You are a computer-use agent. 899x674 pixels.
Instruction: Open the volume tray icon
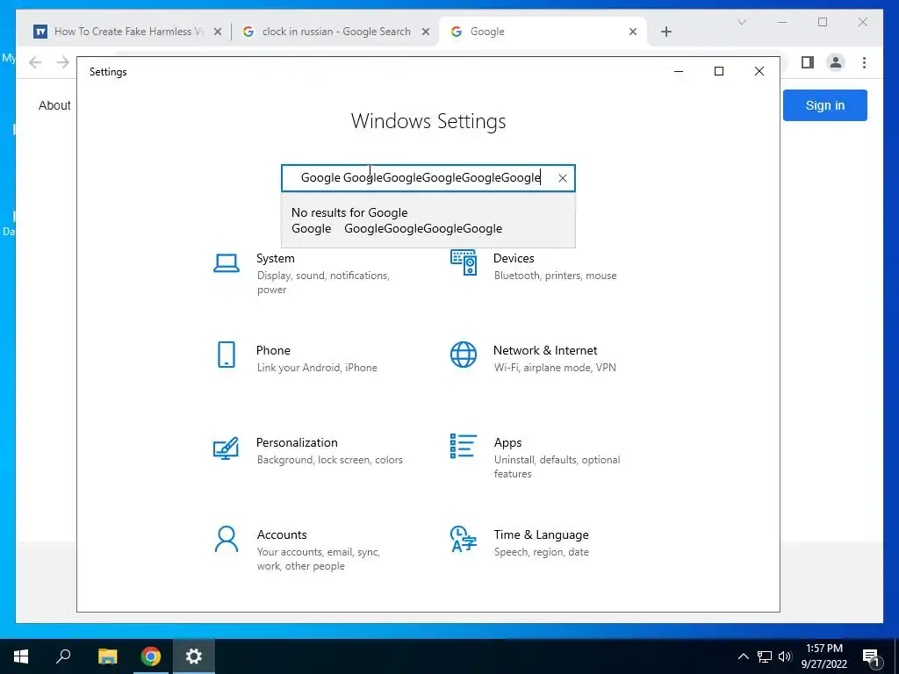click(x=785, y=656)
